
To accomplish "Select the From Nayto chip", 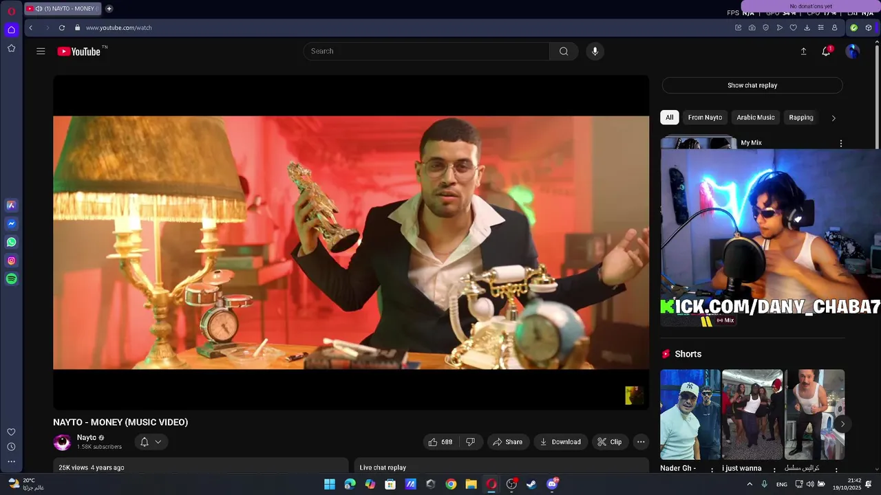I will 705,118.
